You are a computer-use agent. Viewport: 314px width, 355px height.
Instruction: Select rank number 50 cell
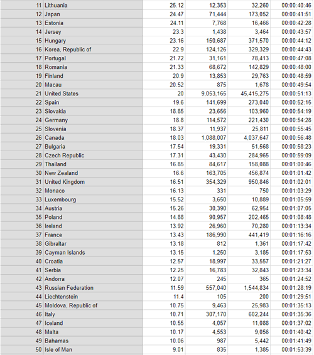[22, 349]
